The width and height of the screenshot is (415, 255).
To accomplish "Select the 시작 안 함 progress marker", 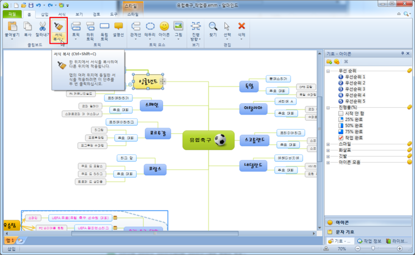I will (x=342, y=113).
